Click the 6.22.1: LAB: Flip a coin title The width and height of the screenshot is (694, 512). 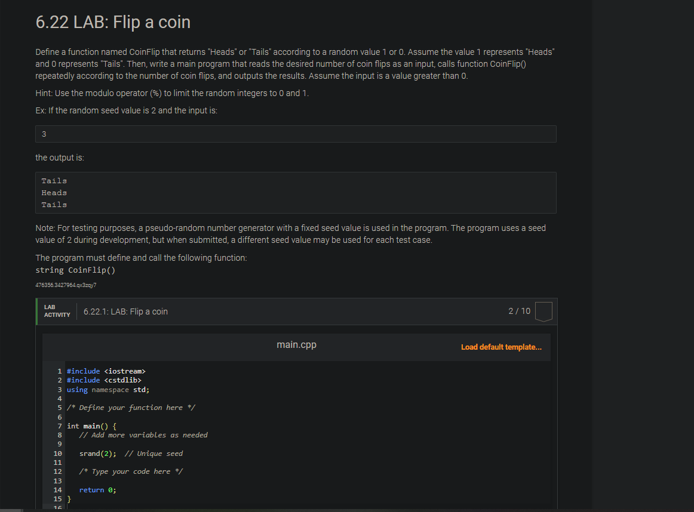(125, 311)
